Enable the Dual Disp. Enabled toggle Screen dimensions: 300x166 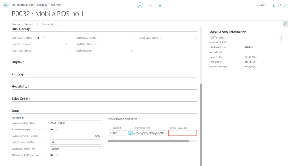(x=40, y=37)
